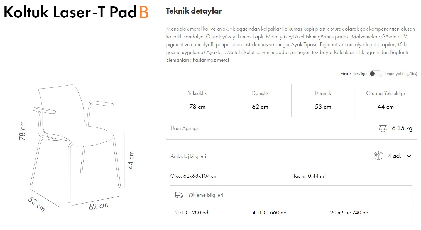
Task: Click the Yükseklik column header
Action: click(197, 93)
